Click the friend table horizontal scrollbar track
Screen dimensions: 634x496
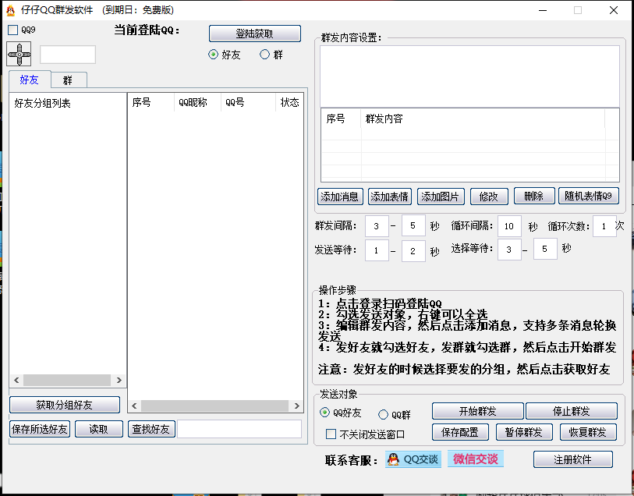click(214, 406)
